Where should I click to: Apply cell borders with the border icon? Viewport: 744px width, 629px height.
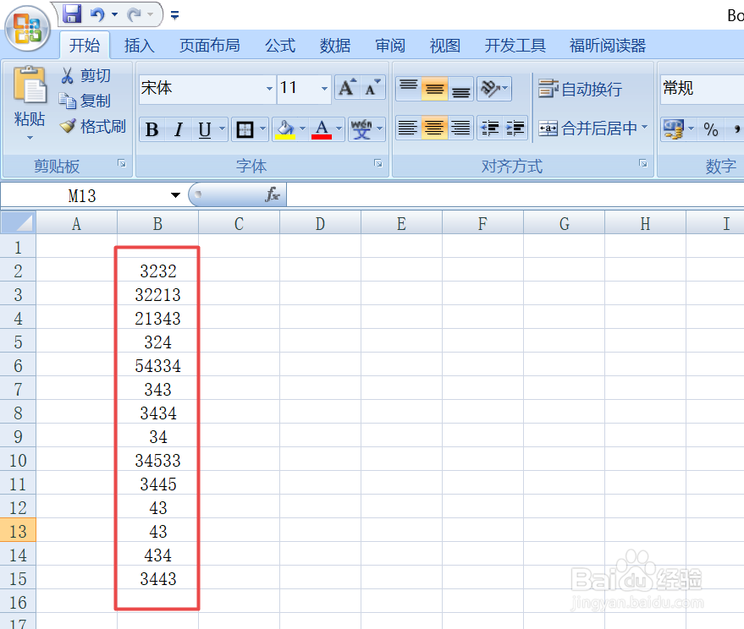[x=245, y=129]
